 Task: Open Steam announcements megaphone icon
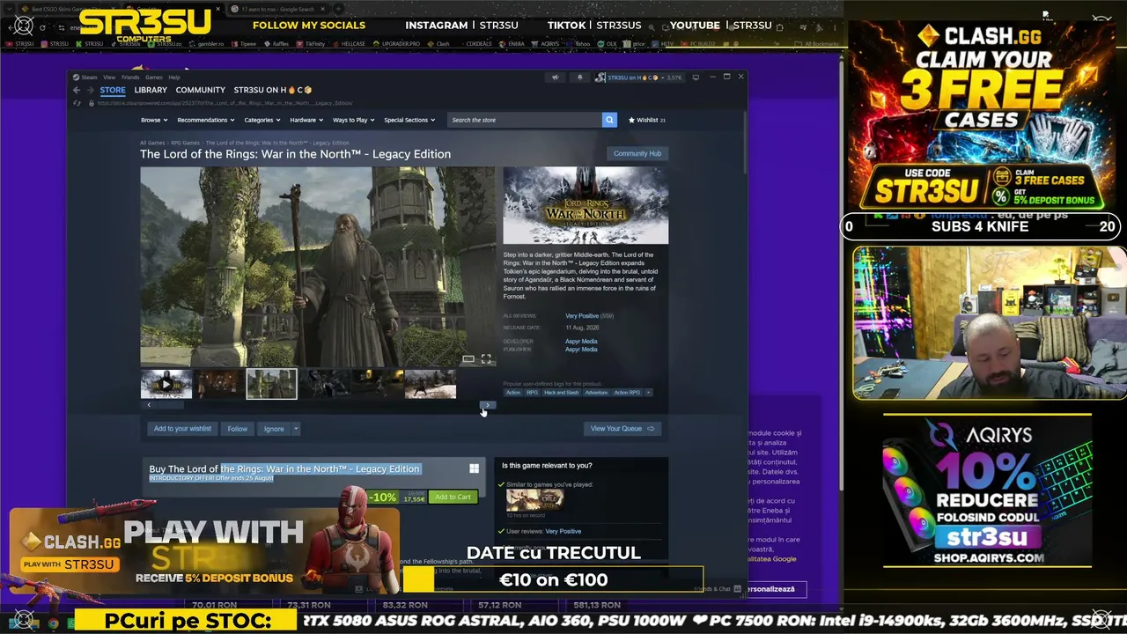tap(555, 77)
